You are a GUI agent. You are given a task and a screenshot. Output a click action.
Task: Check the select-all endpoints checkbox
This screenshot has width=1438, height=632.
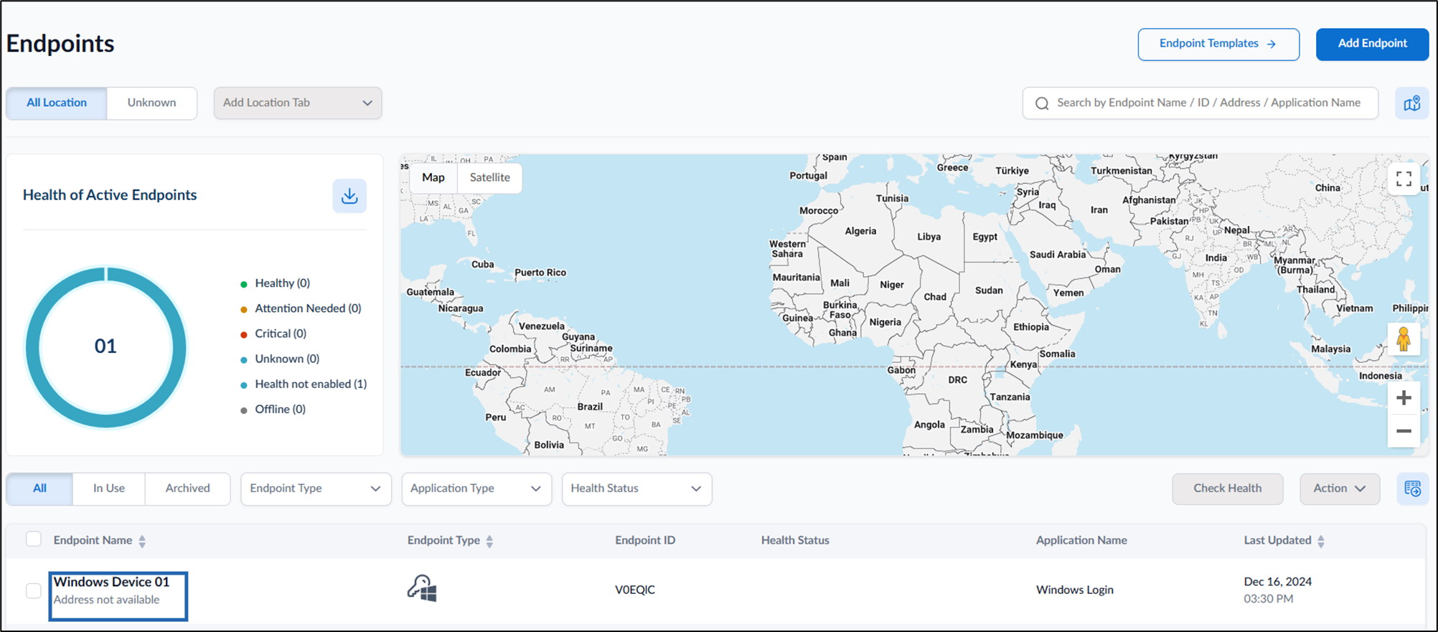[34, 539]
